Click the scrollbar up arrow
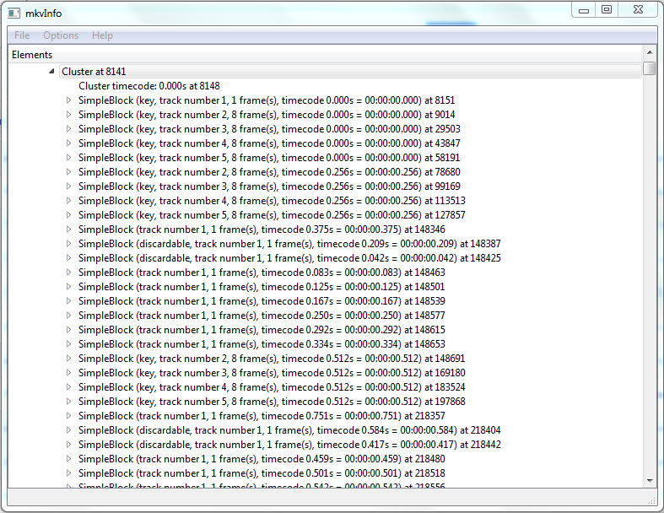The width and height of the screenshot is (664, 513). [x=649, y=52]
